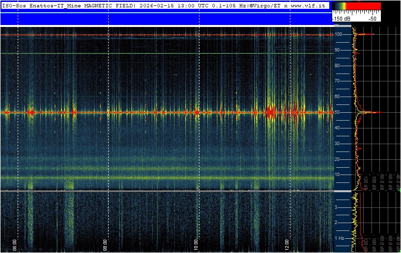Click the 50 Hz peak in spectrum graph
This screenshot has height=253, width=401.
click(x=376, y=112)
